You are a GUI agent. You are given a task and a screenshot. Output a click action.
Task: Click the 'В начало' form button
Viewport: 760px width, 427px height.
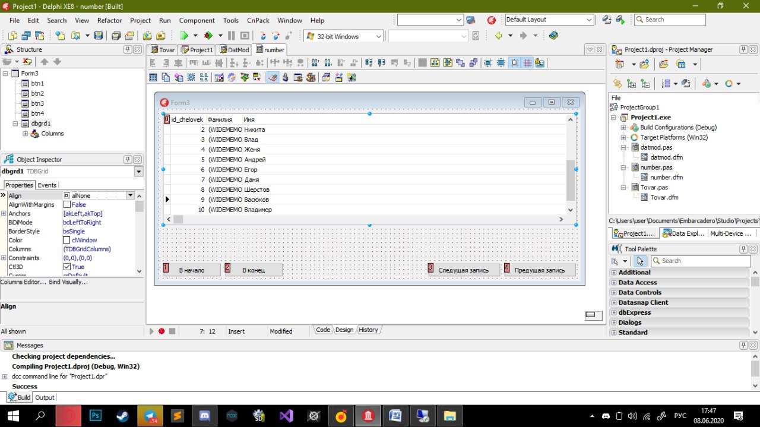click(192, 270)
